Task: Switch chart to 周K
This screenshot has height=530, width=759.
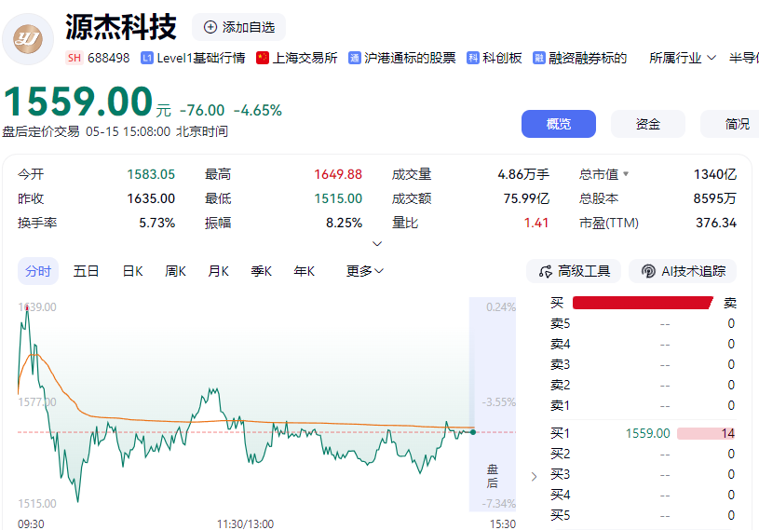Action: click(x=175, y=271)
